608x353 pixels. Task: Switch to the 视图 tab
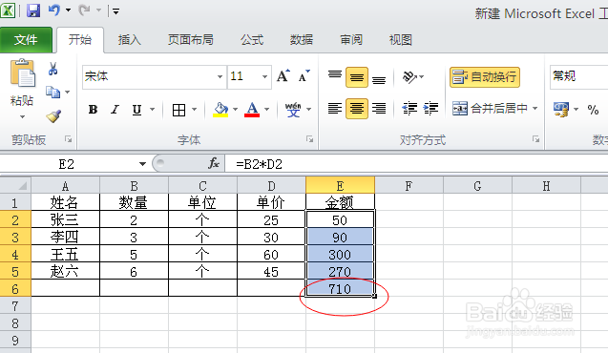[401, 39]
